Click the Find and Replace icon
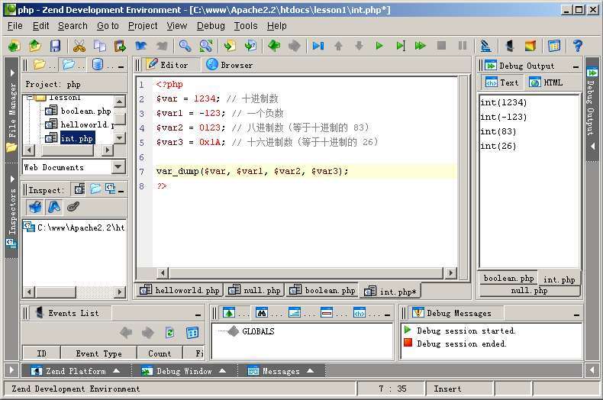The width and height of the screenshot is (603, 400). (206, 46)
